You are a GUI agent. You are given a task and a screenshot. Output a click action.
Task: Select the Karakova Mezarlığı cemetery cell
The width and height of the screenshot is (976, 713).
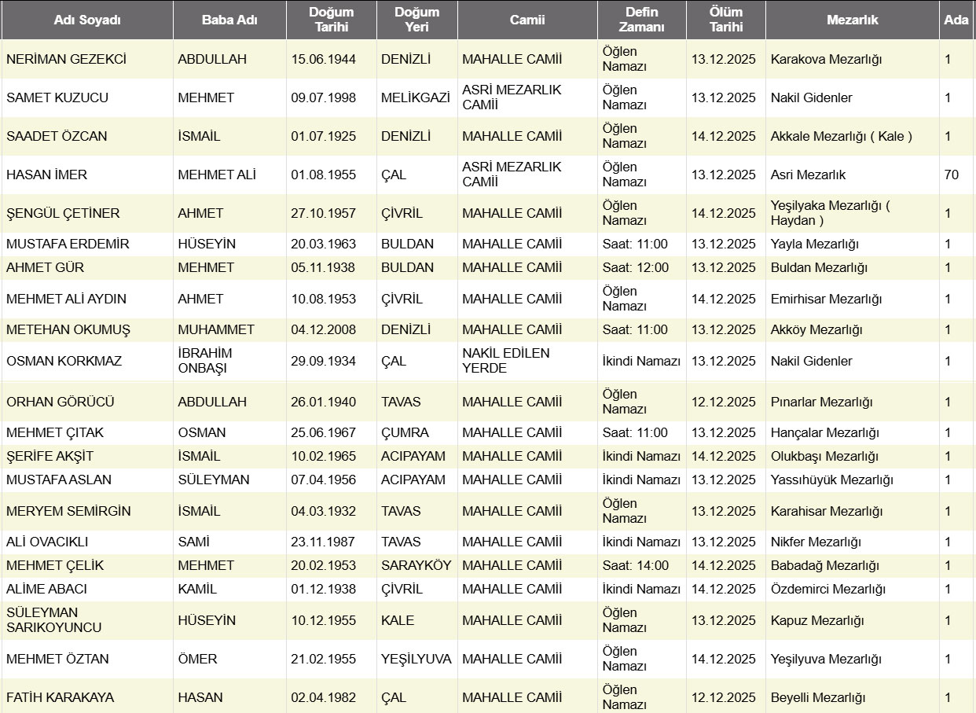coord(826,59)
